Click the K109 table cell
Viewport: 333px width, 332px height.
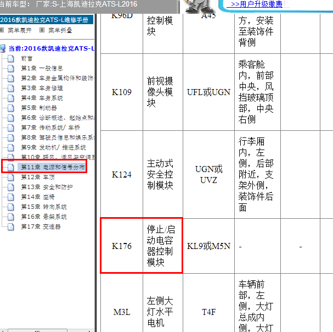click(122, 92)
